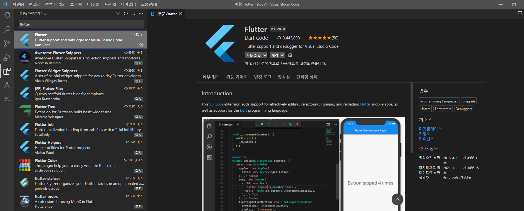Open the Search view in activity bar
This screenshot has height=211, width=524.
[x=7, y=29]
